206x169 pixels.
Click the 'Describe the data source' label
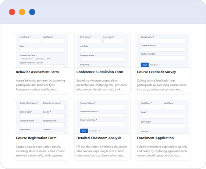click(x=31, y=63)
